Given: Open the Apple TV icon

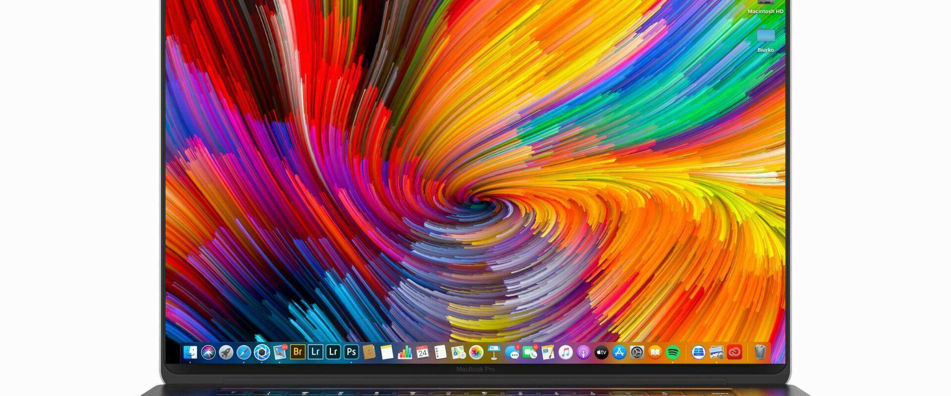Looking at the screenshot, I should (x=601, y=352).
